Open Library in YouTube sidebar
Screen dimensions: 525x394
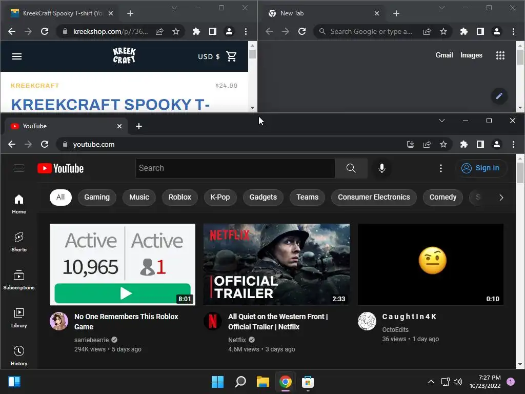click(19, 318)
